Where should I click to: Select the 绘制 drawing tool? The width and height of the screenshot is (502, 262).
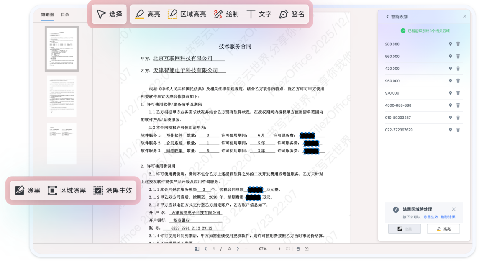click(x=226, y=14)
